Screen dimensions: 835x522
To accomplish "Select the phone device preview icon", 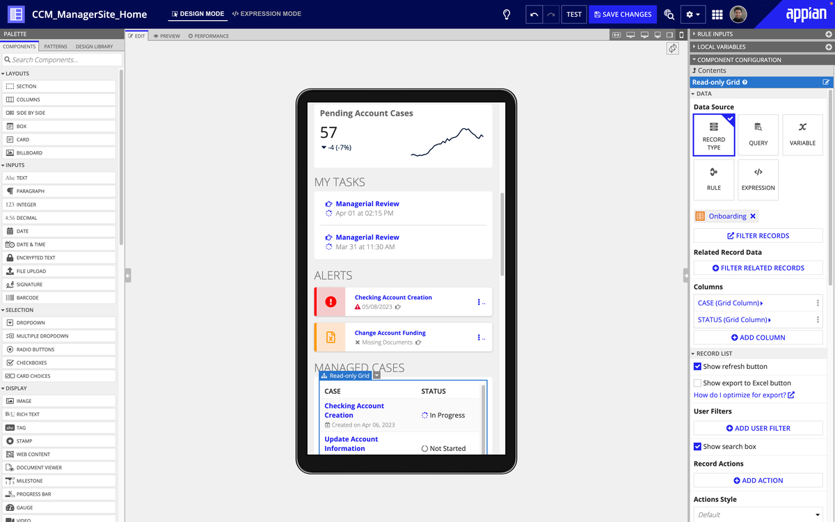I will click(681, 35).
